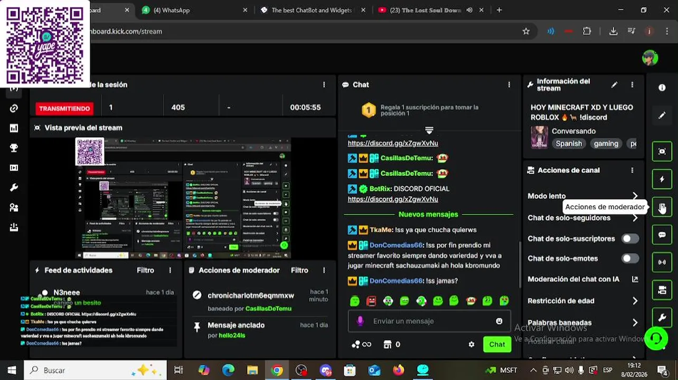
Task: Send message with the green Chat button
Action: coord(497,344)
